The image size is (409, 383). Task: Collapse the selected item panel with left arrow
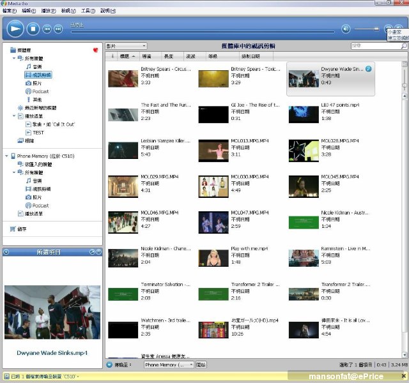(x=6, y=252)
